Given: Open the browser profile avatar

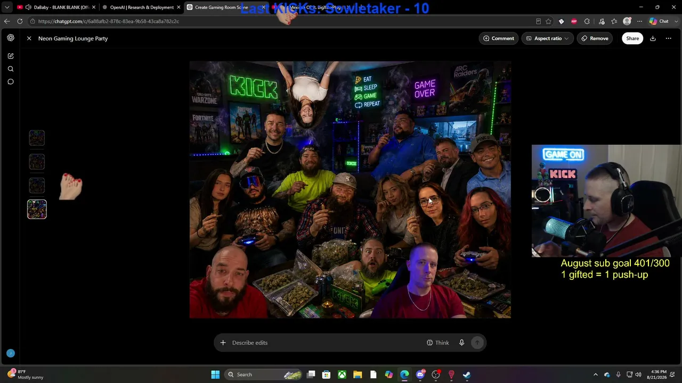Looking at the screenshot, I should (627, 21).
